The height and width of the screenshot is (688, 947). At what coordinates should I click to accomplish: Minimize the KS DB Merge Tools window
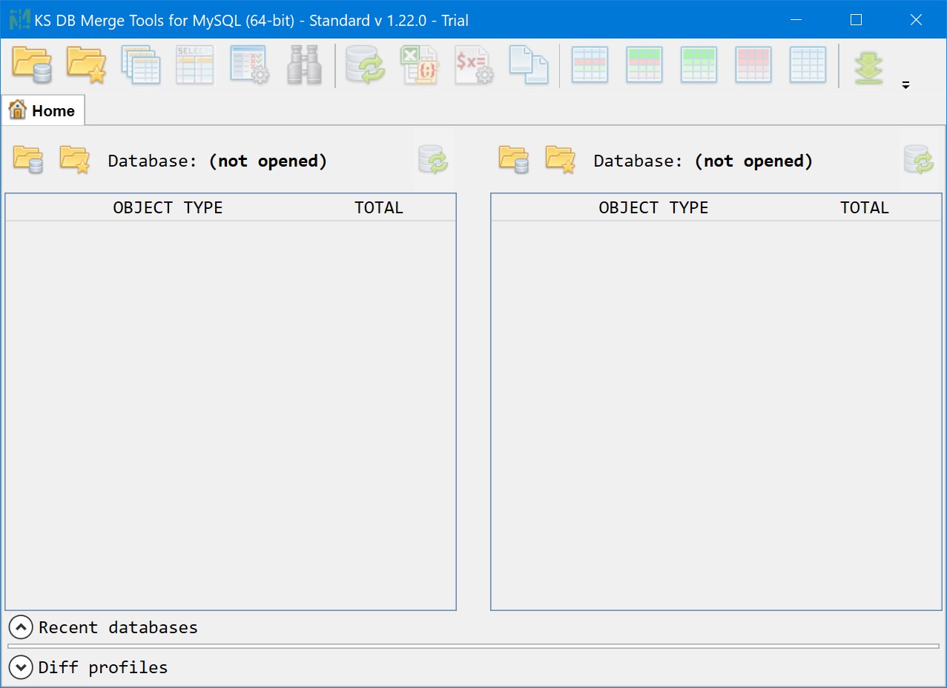pyautogui.click(x=796, y=20)
